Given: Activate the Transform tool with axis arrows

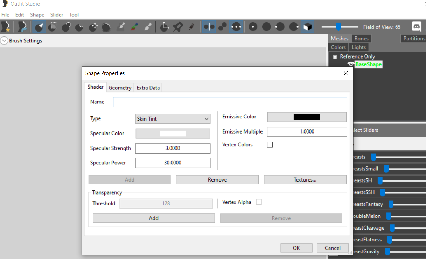Looking at the screenshot, I should point(165,27).
